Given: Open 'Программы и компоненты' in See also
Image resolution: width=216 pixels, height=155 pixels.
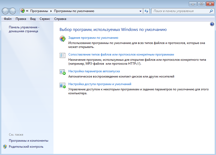Looking at the screenshot, I should [x=28, y=141].
